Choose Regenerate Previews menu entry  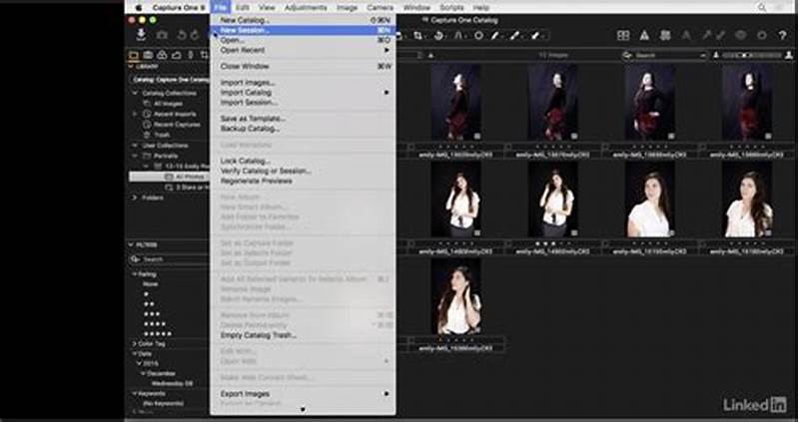pyautogui.click(x=304, y=181)
